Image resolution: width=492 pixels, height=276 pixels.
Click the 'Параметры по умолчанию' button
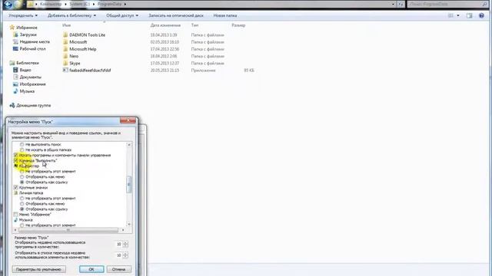tap(38, 269)
